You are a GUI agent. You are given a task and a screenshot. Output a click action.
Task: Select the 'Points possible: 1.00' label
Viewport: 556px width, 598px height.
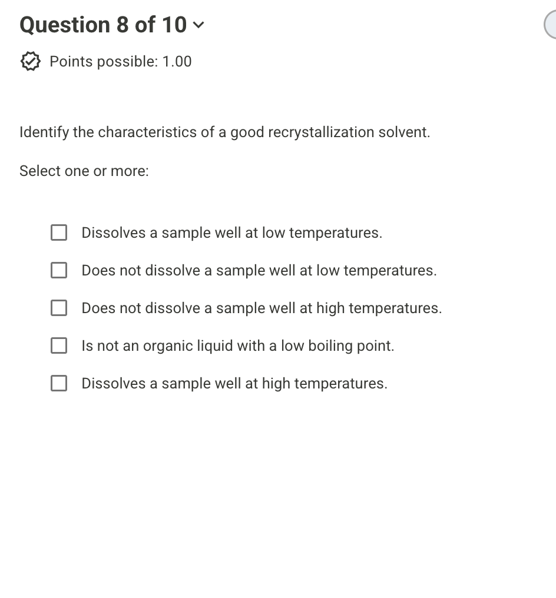click(120, 61)
